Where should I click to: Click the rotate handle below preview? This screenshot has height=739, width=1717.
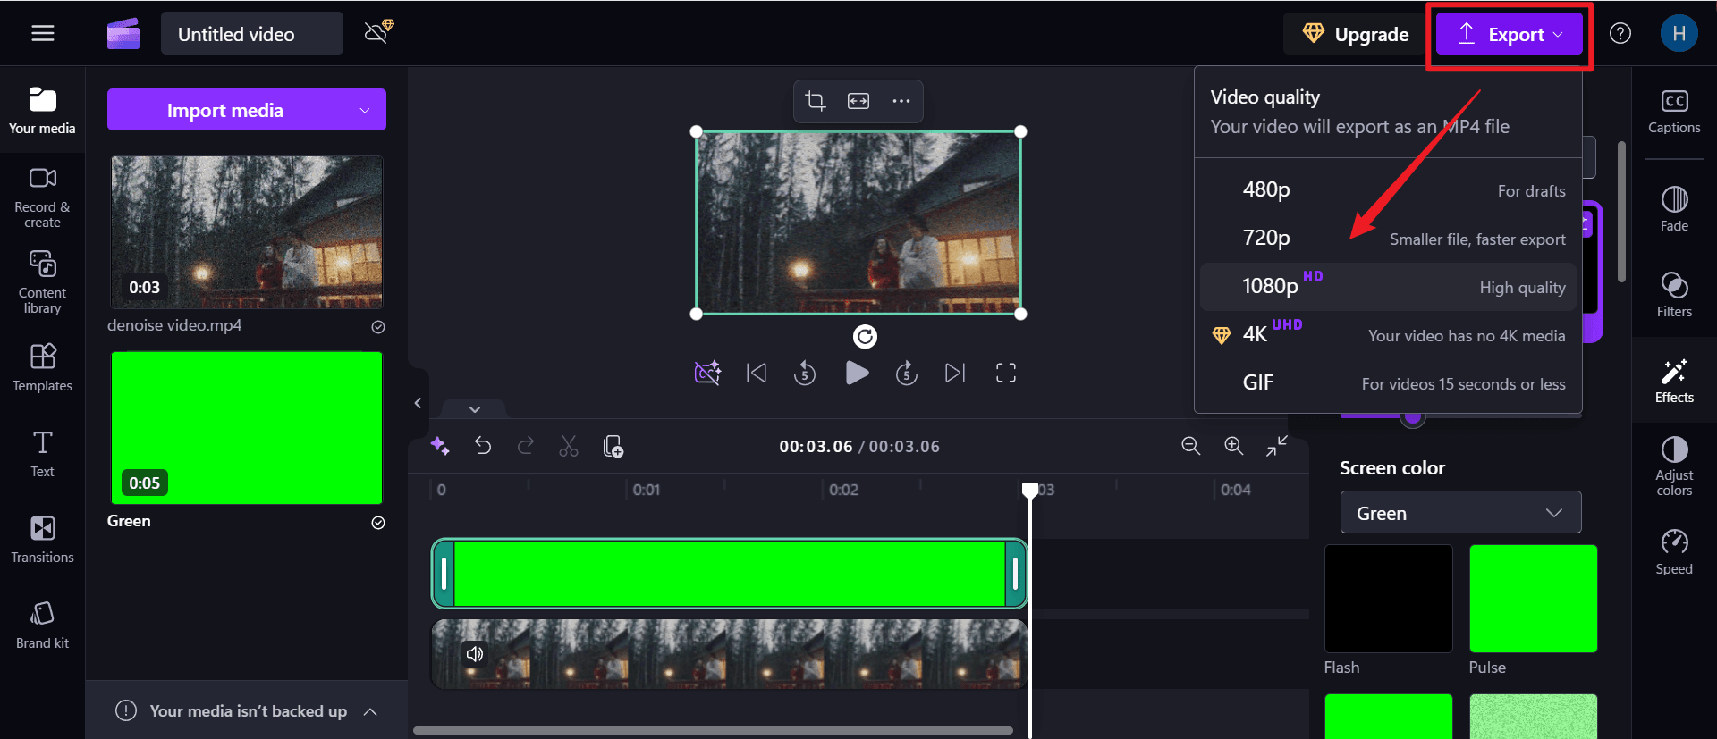point(865,337)
